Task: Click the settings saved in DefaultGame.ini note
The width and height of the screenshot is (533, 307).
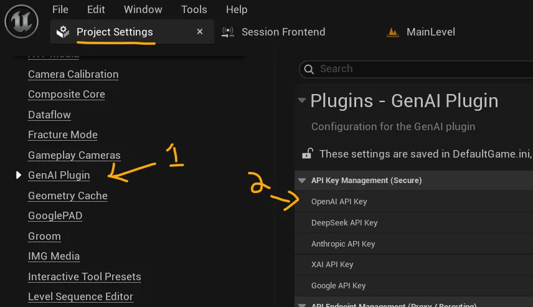Action: tap(425, 154)
